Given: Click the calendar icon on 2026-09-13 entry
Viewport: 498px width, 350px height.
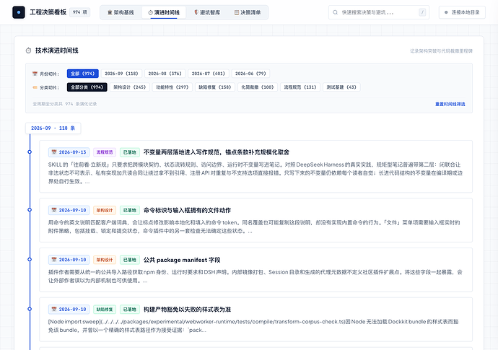Looking at the screenshot, I should click(54, 152).
